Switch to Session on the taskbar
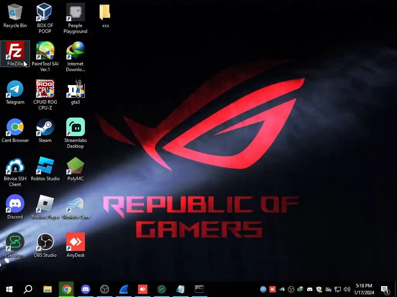Viewport: 397px width, 297px height. (162, 289)
